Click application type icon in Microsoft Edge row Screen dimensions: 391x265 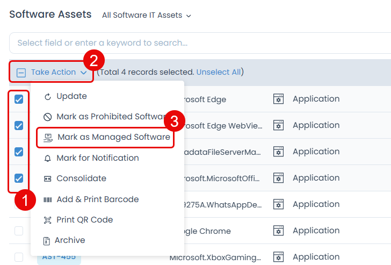[279, 99]
